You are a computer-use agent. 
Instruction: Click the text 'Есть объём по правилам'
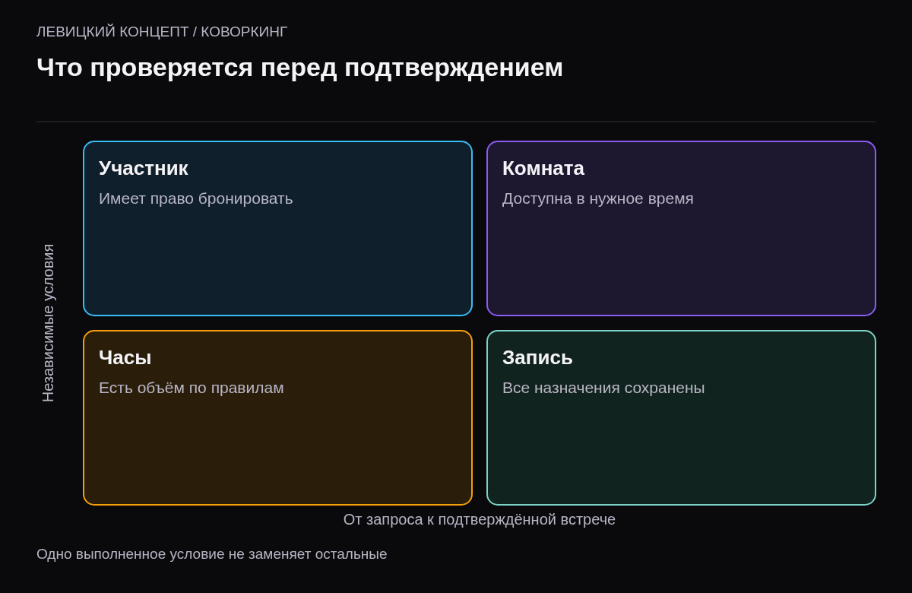click(x=192, y=388)
